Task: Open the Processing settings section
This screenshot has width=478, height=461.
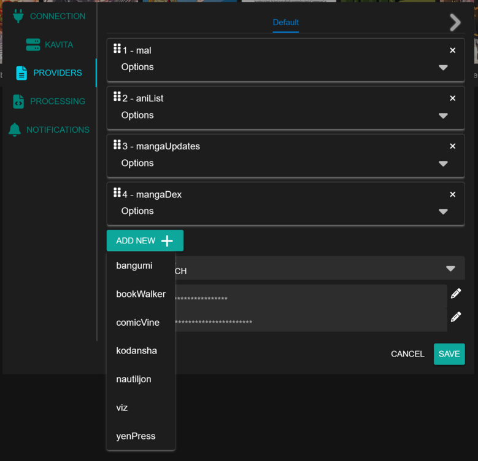Action: pyautogui.click(x=48, y=101)
